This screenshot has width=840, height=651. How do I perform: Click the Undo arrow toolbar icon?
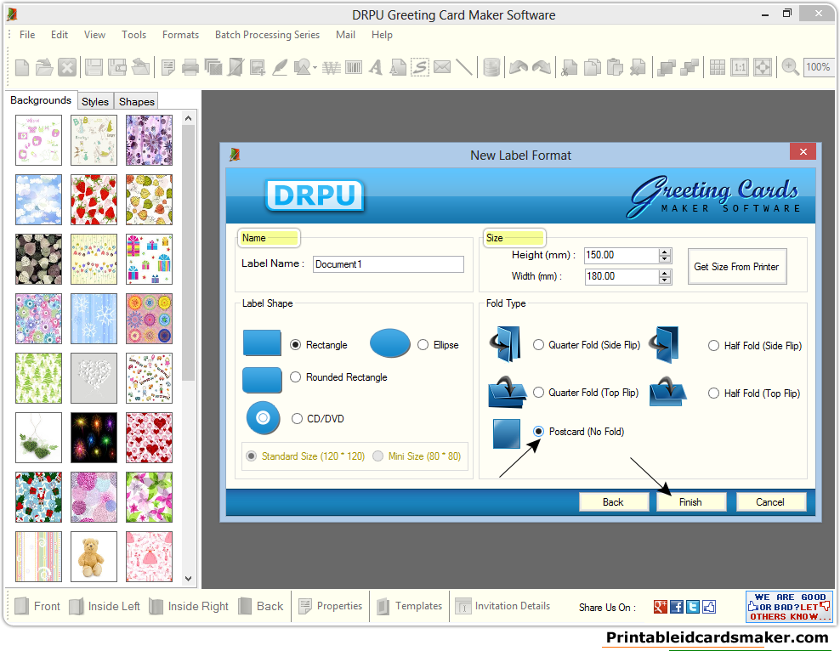[x=519, y=67]
